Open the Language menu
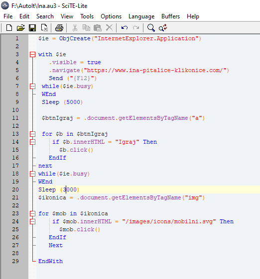Viewport: 260px width, 279px height. (141, 16)
